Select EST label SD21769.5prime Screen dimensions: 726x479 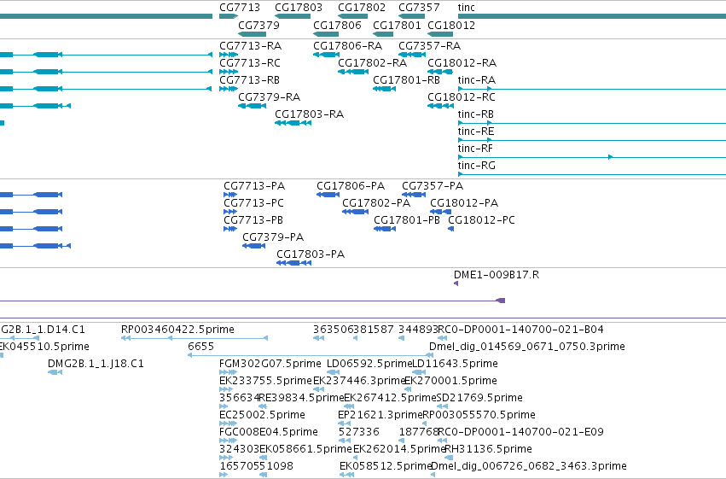(x=479, y=398)
